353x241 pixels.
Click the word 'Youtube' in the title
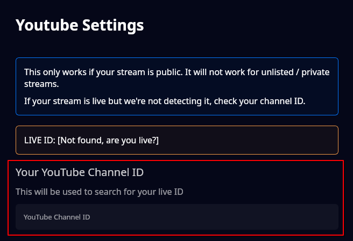coord(47,25)
